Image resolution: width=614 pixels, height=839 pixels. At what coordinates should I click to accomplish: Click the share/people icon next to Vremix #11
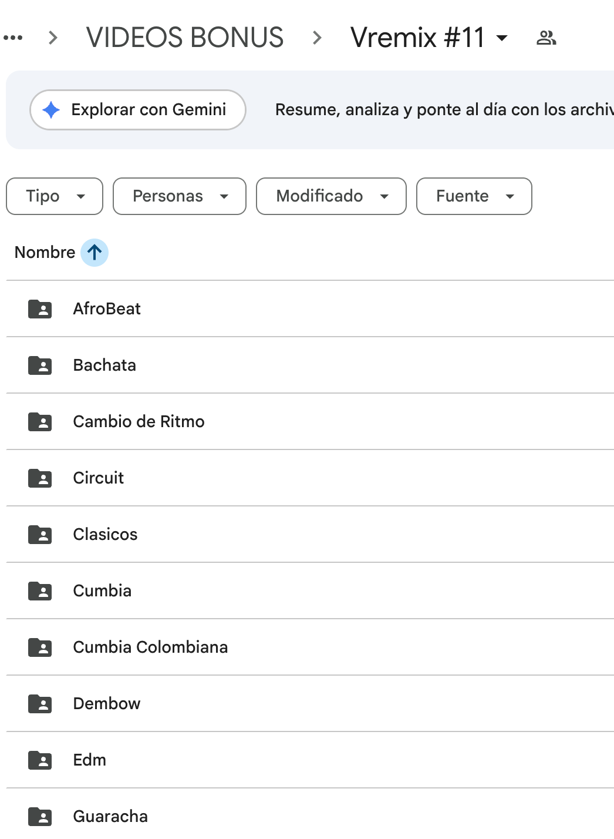coord(545,37)
